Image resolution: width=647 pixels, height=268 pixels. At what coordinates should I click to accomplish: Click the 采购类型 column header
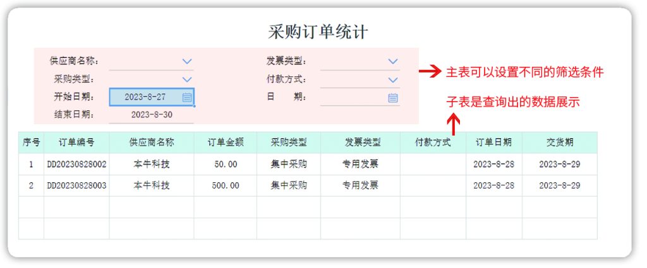pos(288,143)
